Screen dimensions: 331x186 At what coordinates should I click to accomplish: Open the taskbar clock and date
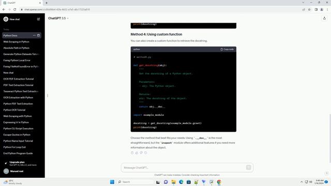tap(319, 182)
